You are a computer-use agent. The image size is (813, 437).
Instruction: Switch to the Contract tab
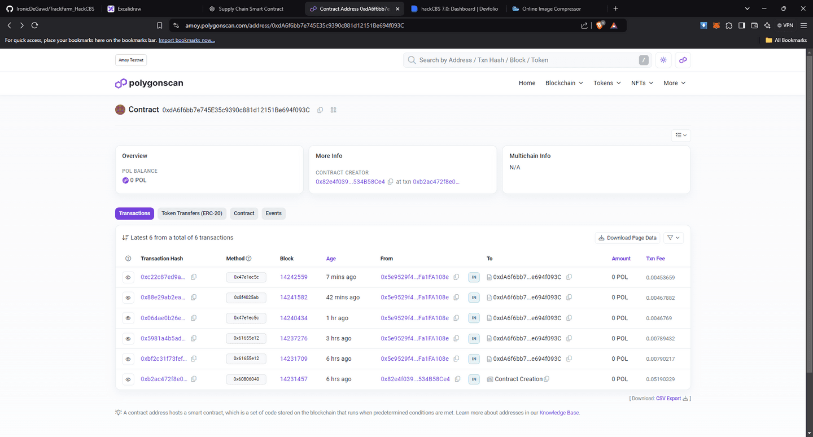244,213
